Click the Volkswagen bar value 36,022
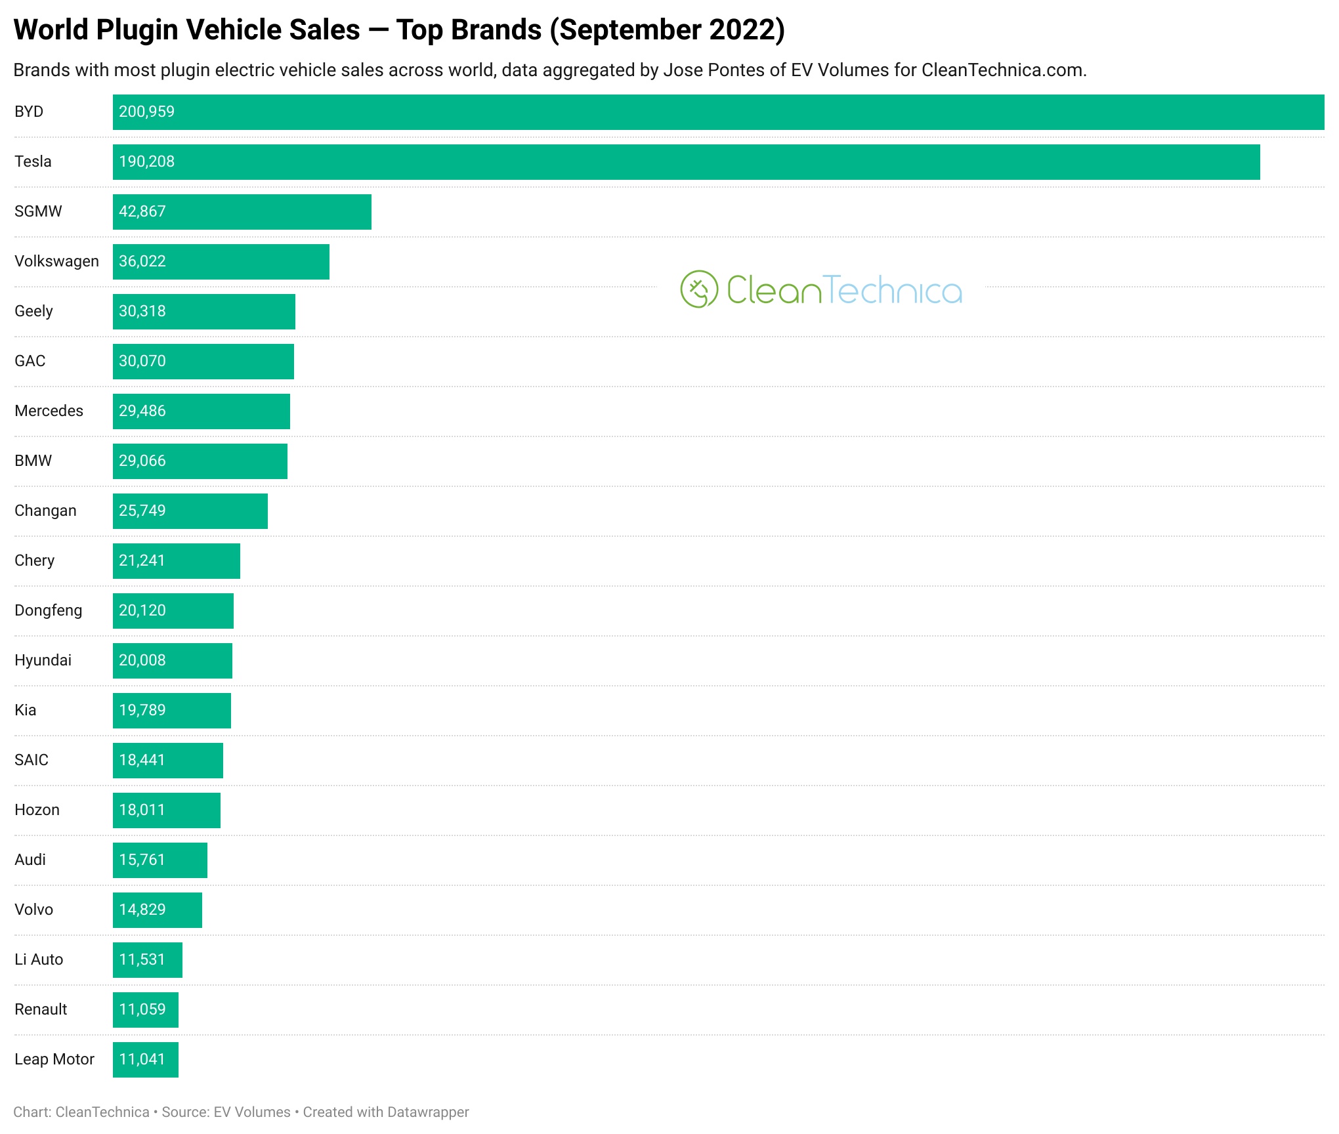This screenshot has width=1339, height=1134. [x=142, y=261]
